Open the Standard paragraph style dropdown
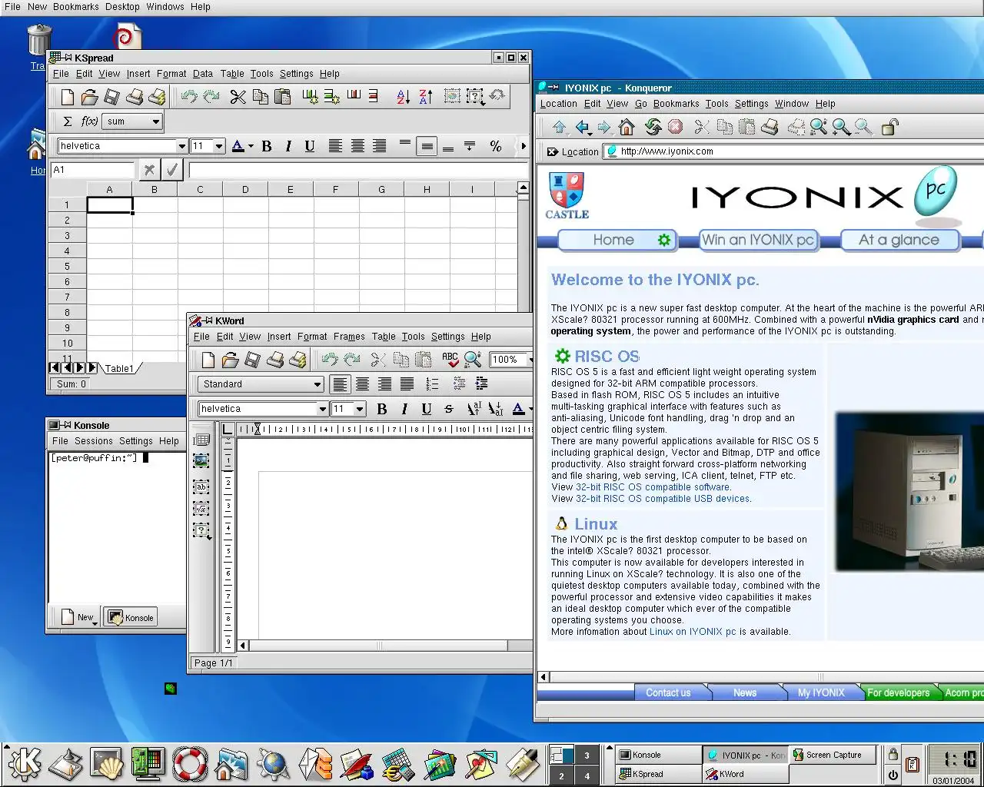 point(317,384)
